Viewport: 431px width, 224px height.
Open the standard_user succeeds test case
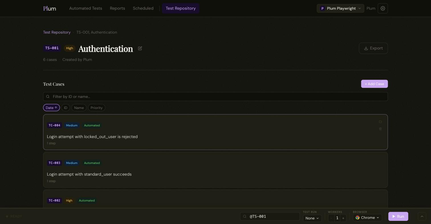pyautogui.click(x=215, y=170)
